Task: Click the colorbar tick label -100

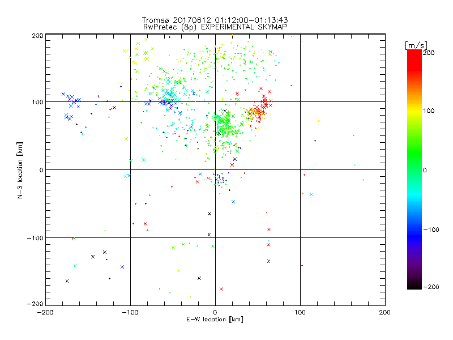Action: pyautogui.click(x=431, y=230)
